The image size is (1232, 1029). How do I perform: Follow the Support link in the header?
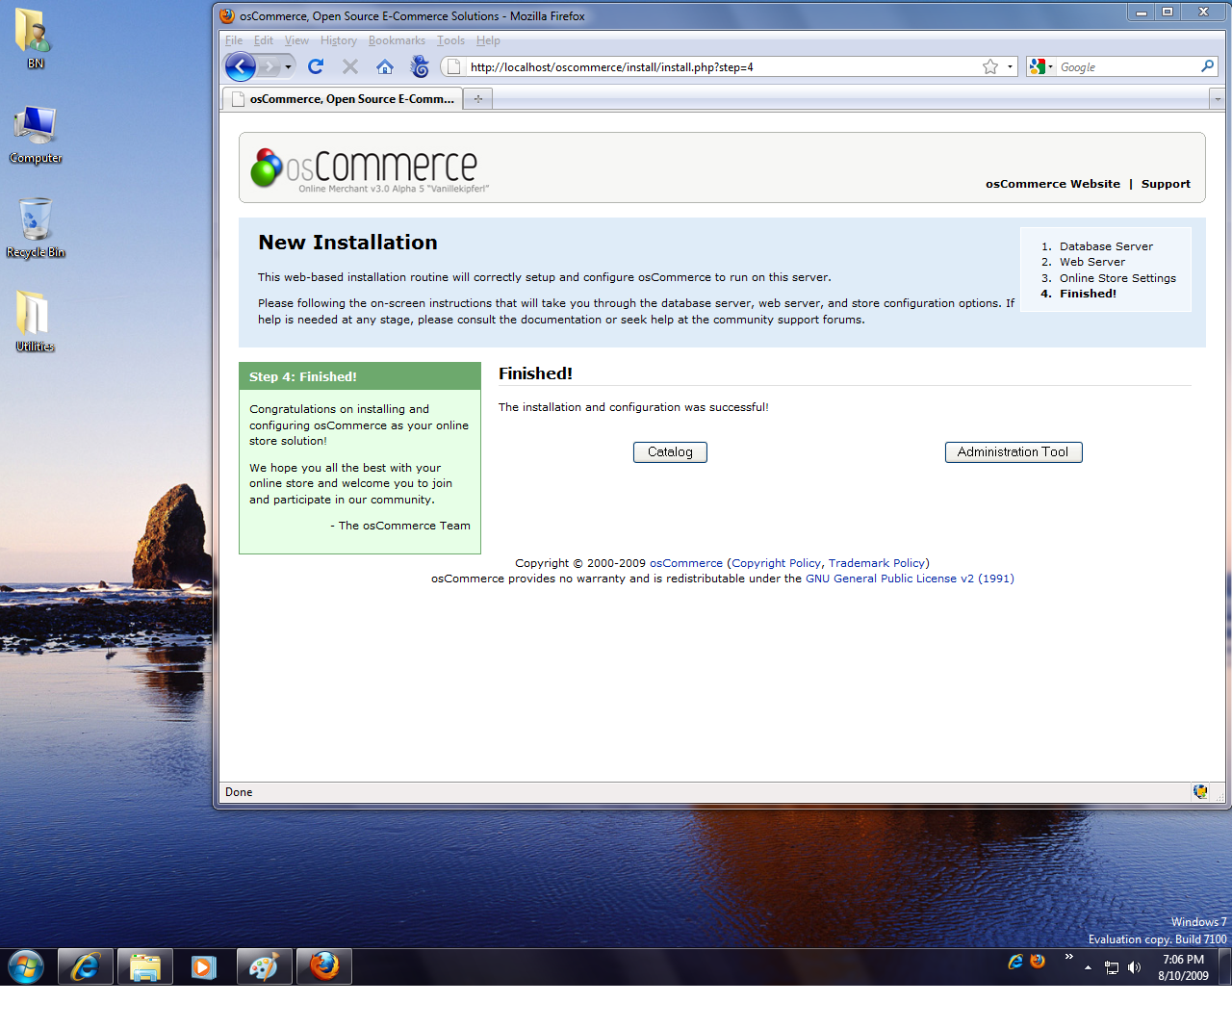1165,184
